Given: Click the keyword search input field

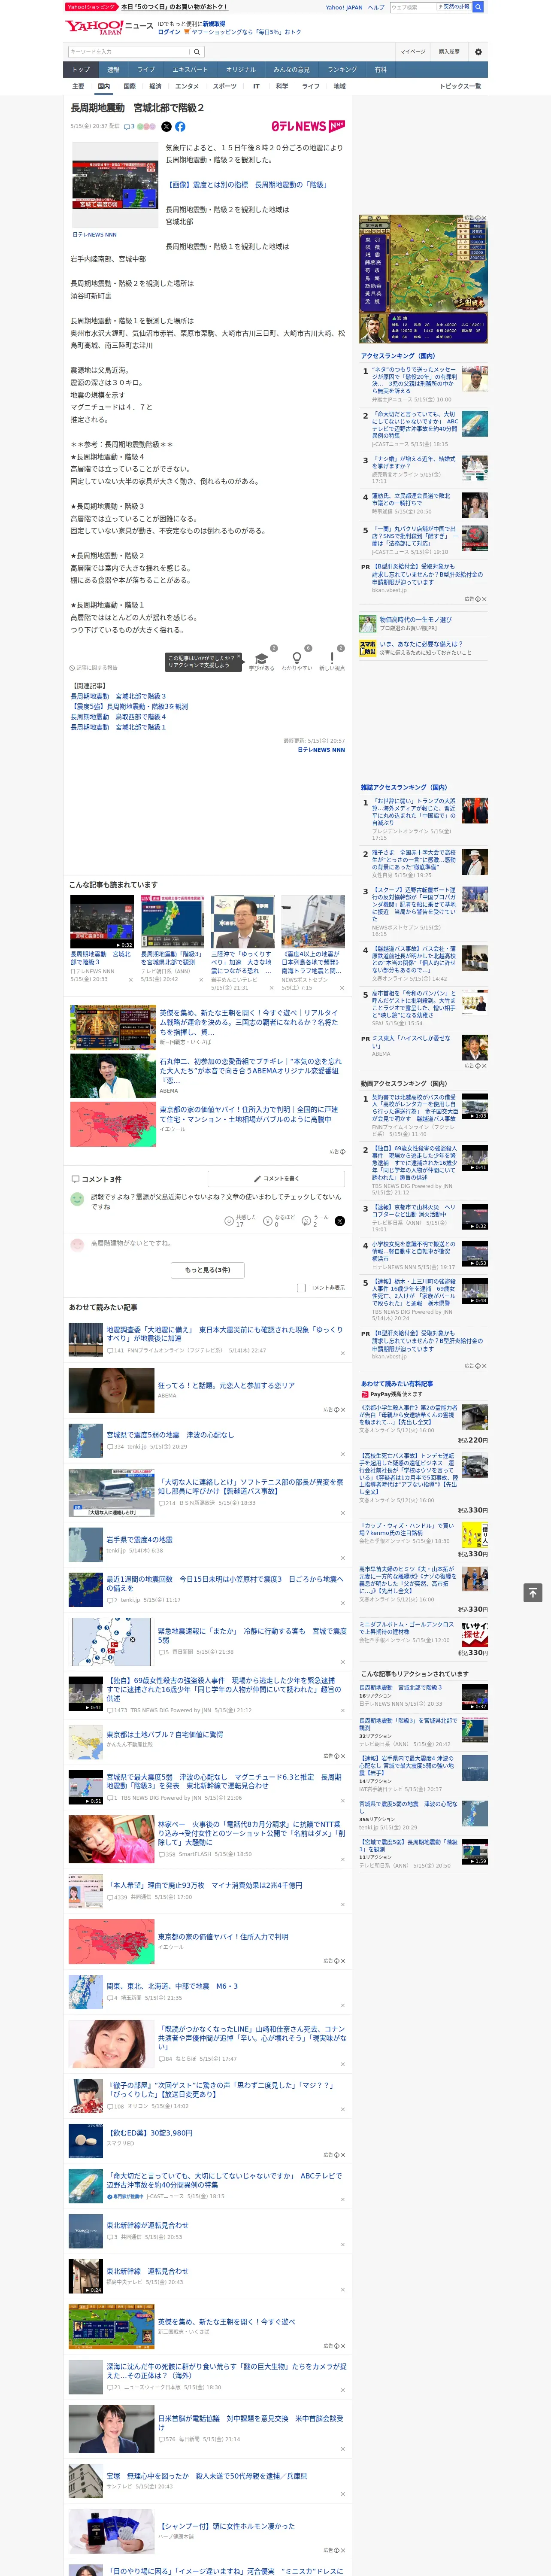Looking at the screenshot, I should 128,52.
